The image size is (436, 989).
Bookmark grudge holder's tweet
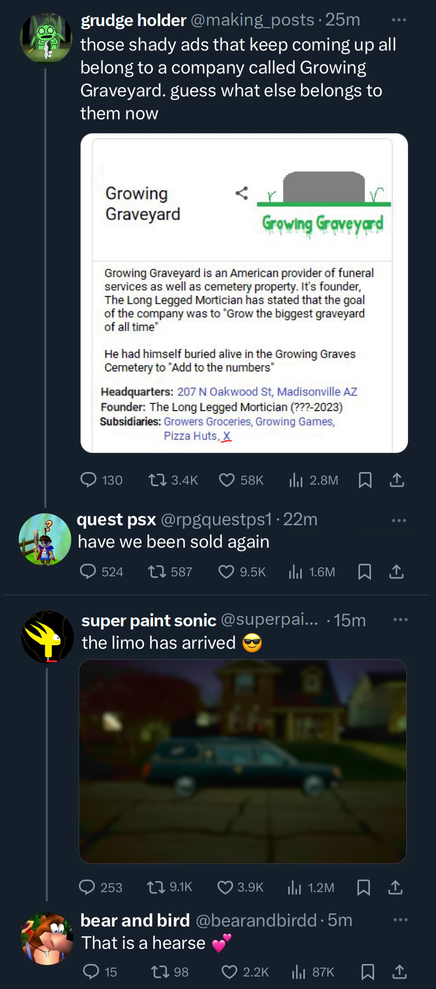(x=365, y=480)
